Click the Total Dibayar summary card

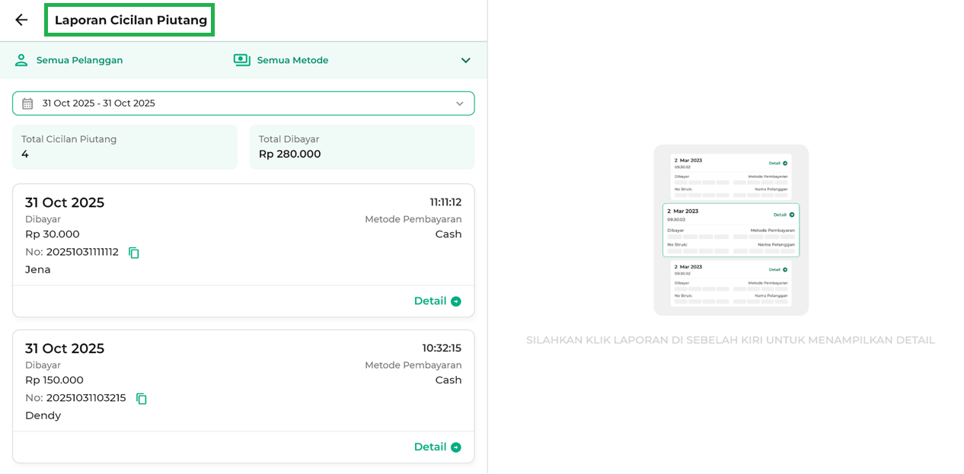coord(362,147)
